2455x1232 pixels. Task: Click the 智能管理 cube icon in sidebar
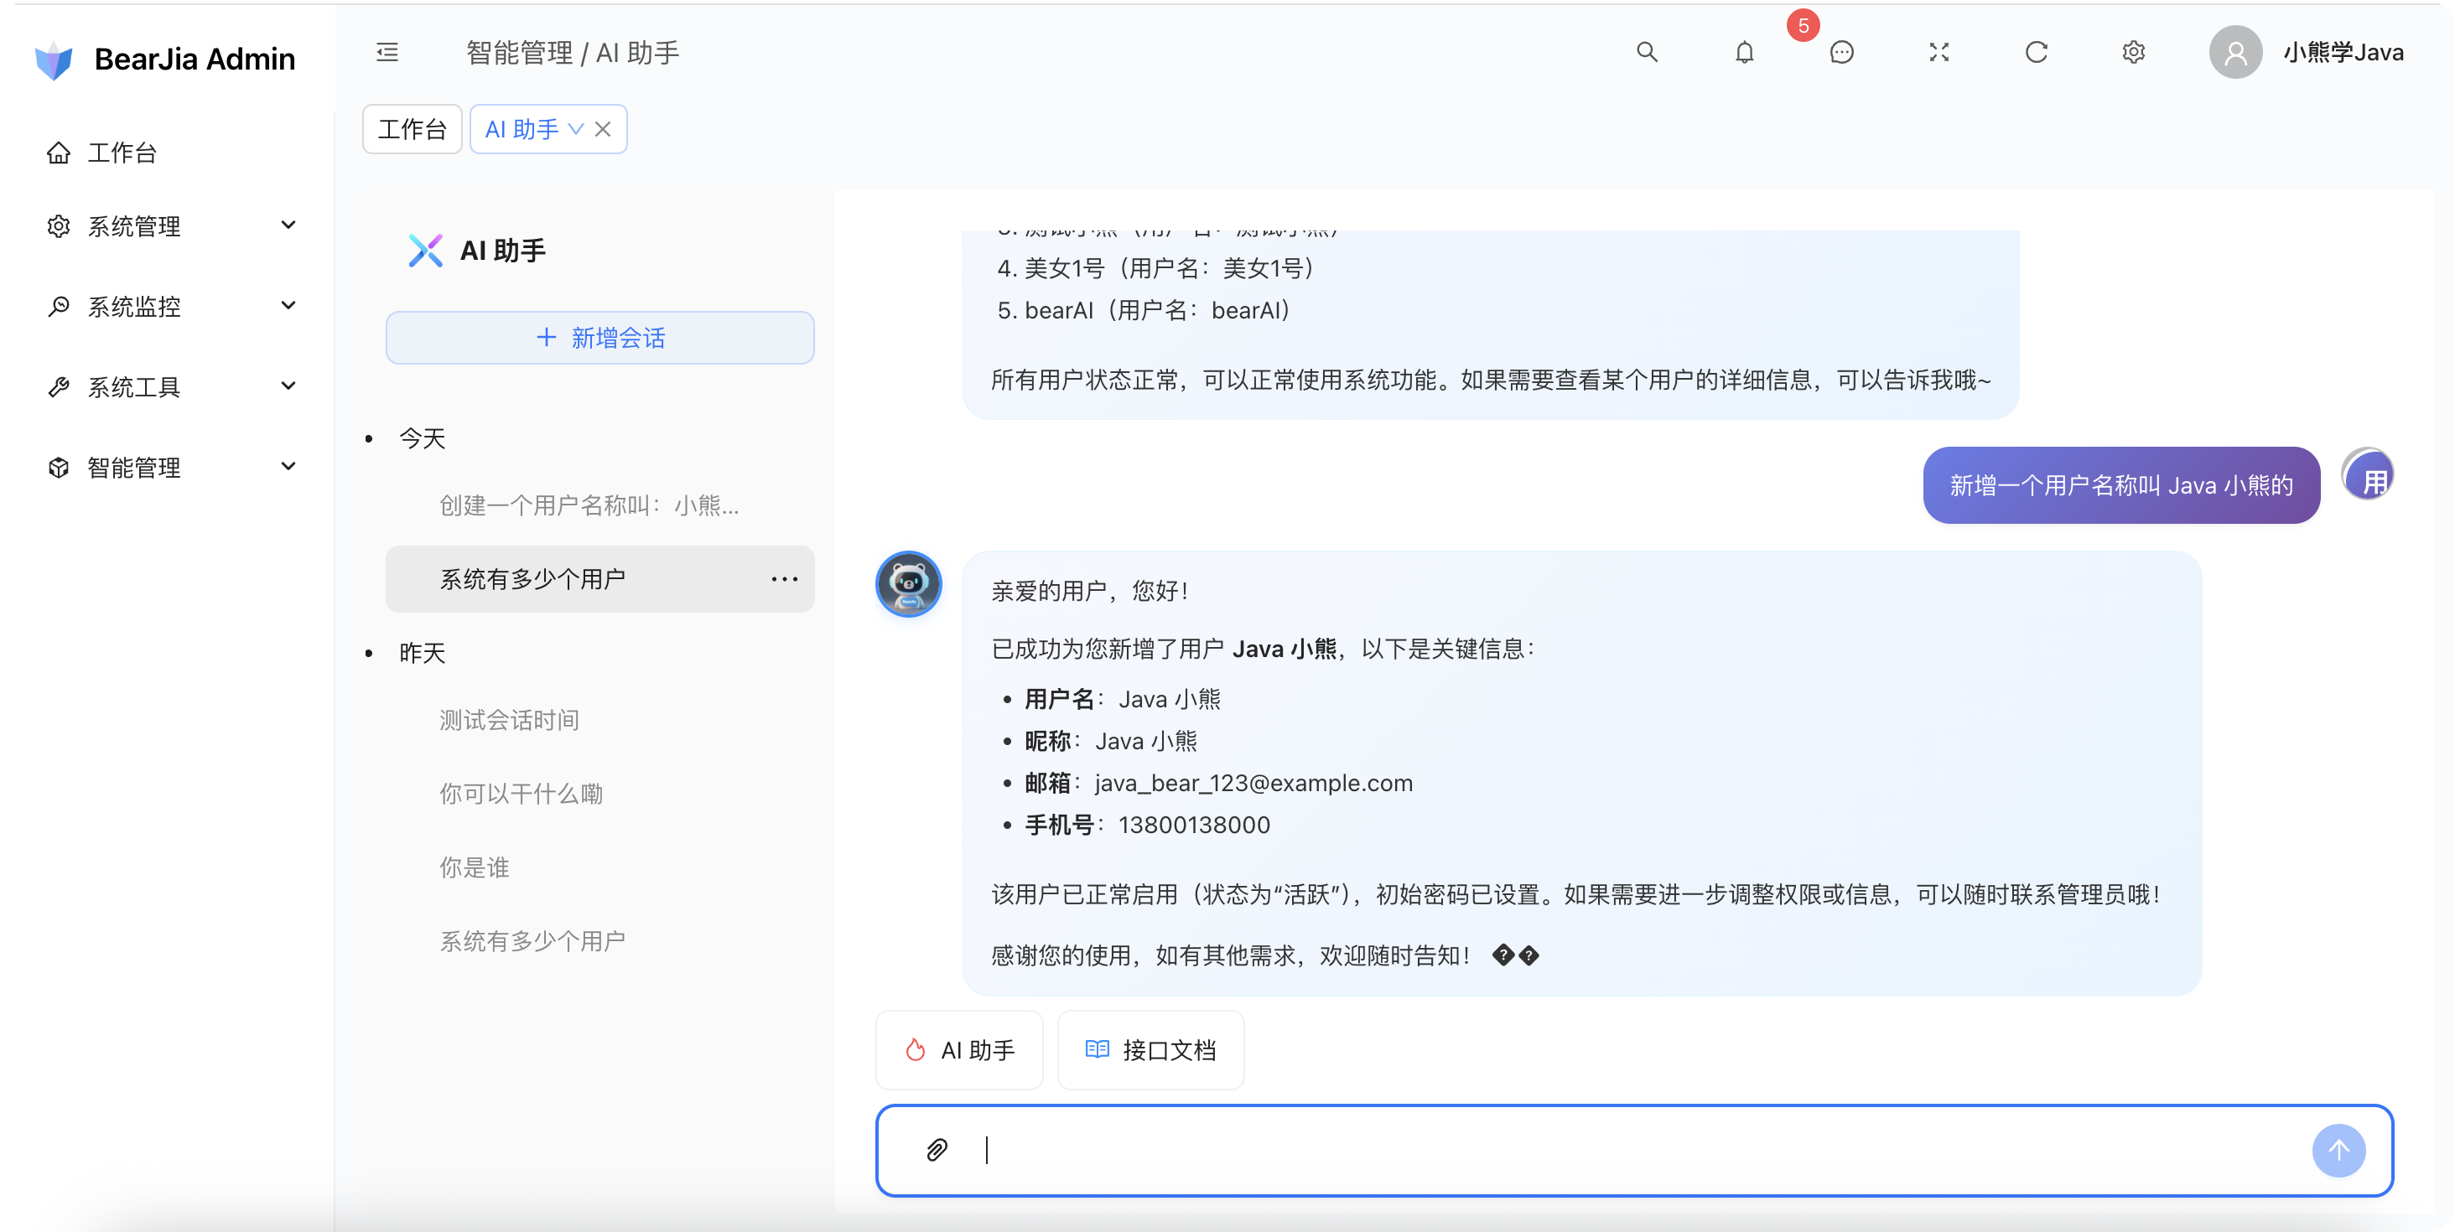[x=59, y=467]
